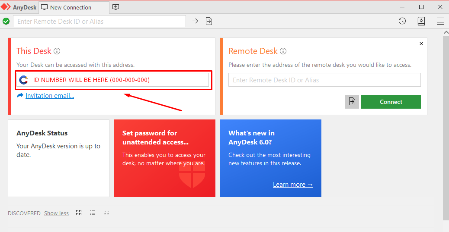Viewport: 449px width, 232px height.
Task: Open the session history clock icon
Action: tap(402, 21)
